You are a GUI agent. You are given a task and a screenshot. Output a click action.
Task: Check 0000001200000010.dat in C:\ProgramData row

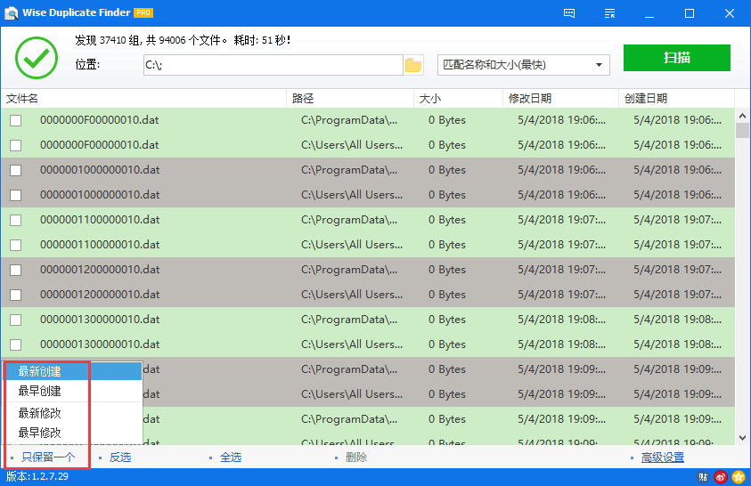click(x=16, y=270)
